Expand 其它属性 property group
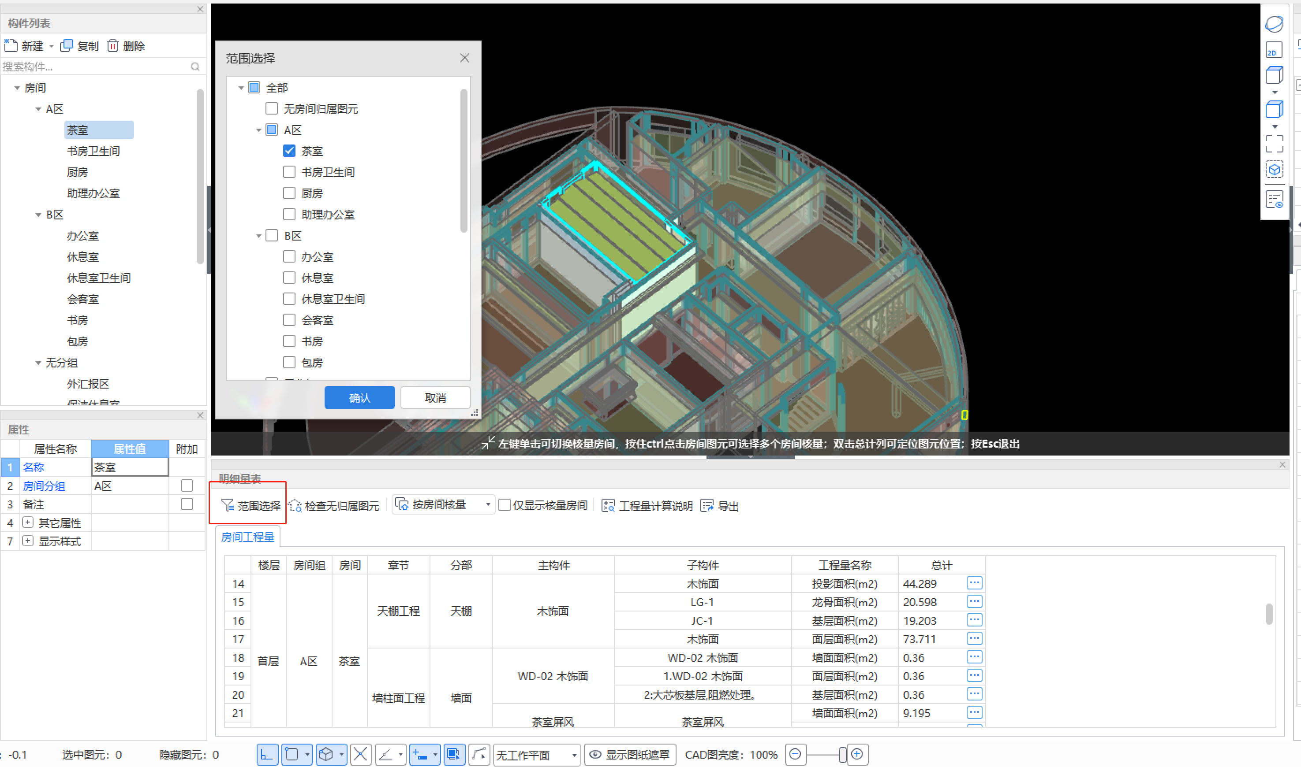 (x=28, y=522)
